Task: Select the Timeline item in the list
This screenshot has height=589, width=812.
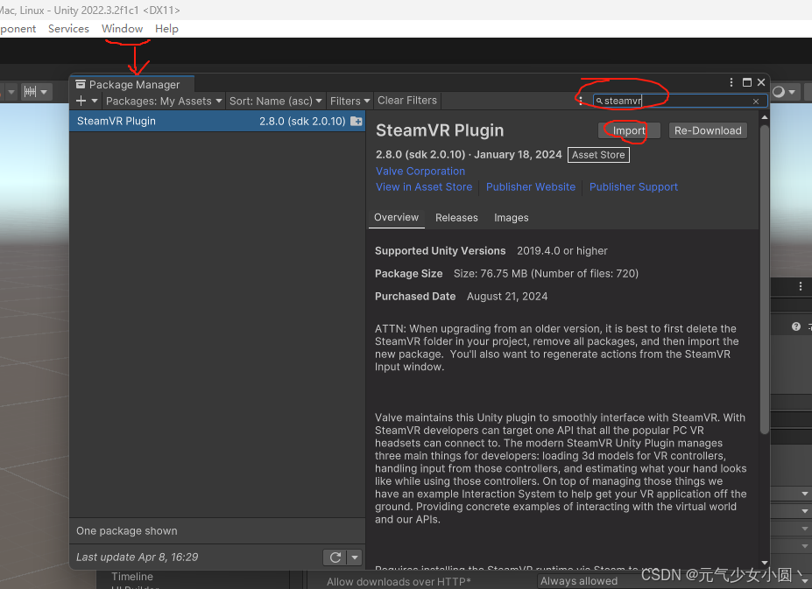Action: [132, 577]
